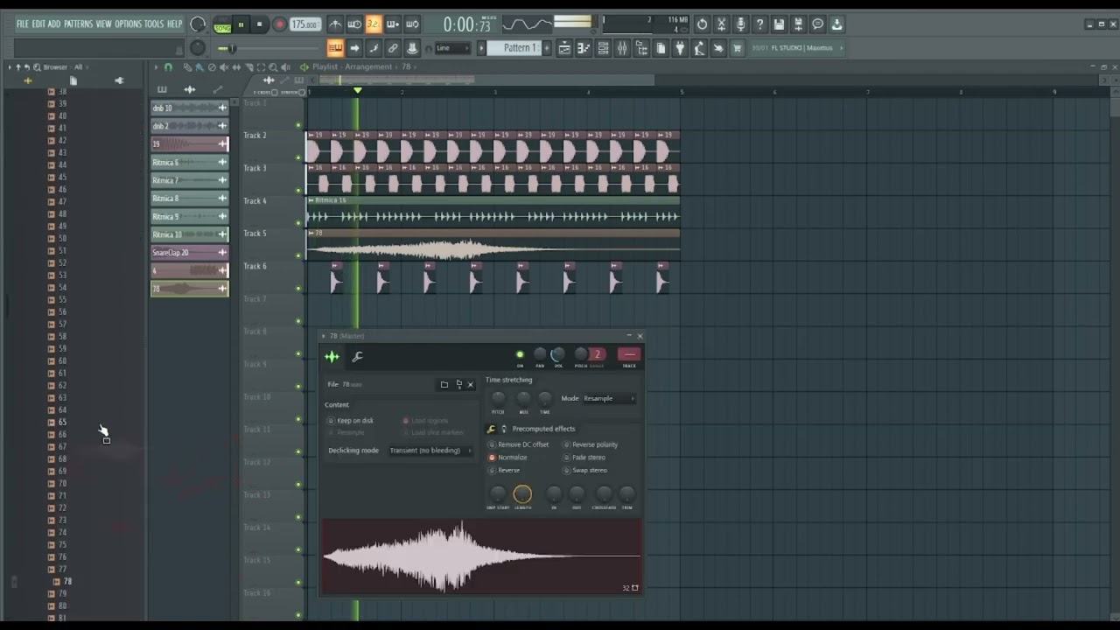
Task: Toggle the channel ON light
Action: click(x=520, y=355)
